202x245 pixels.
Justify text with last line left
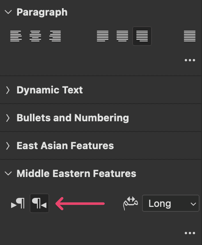pos(103,36)
